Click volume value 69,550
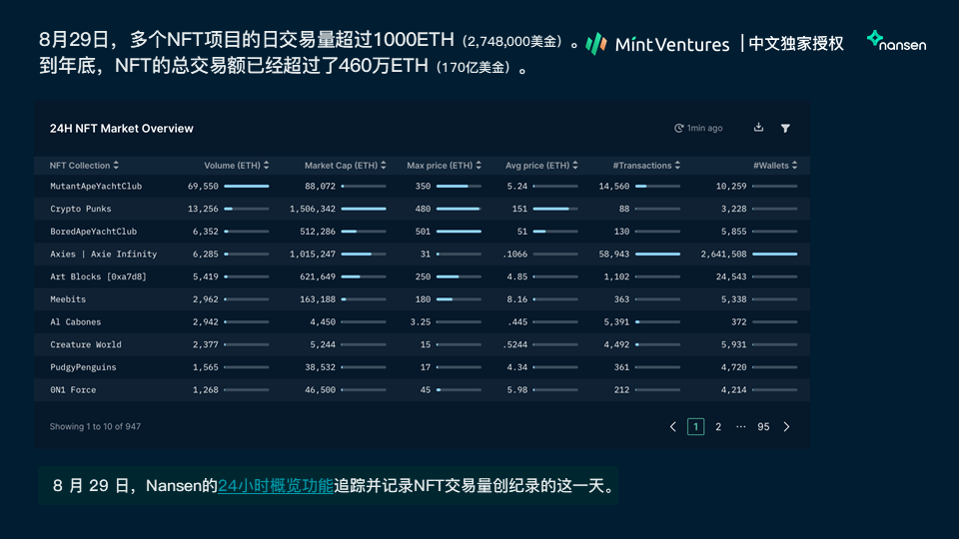959x539 pixels. (x=203, y=186)
